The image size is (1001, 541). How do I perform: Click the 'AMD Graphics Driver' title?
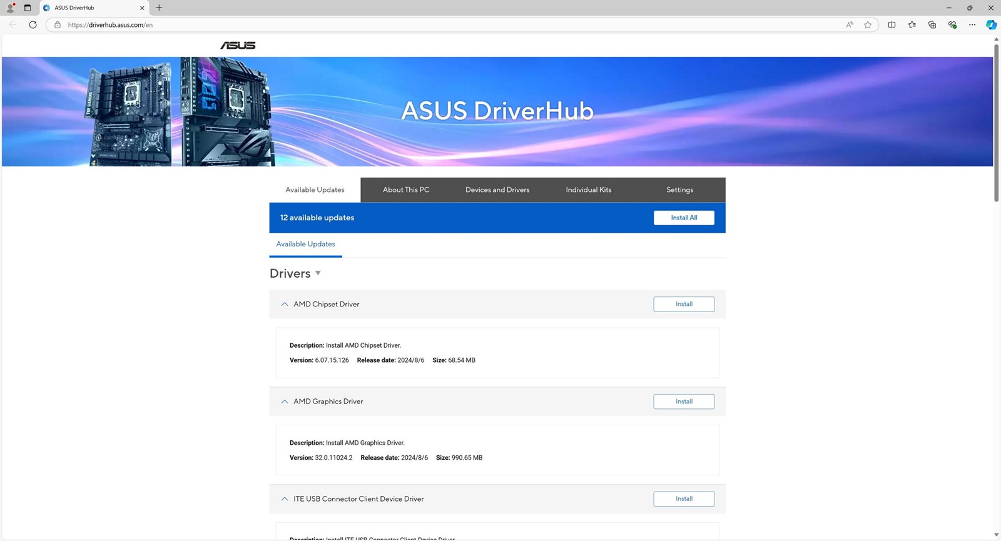(328, 402)
